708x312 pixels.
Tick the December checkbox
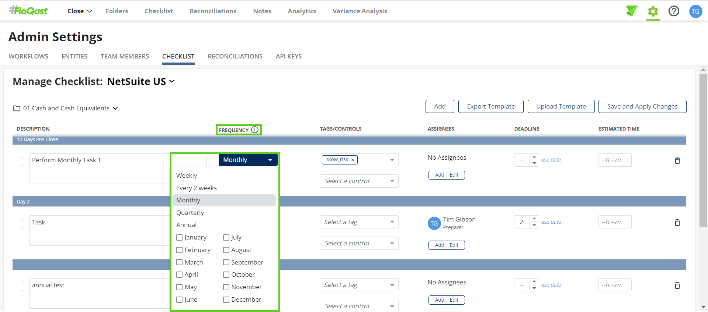pyautogui.click(x=226, y=300)
